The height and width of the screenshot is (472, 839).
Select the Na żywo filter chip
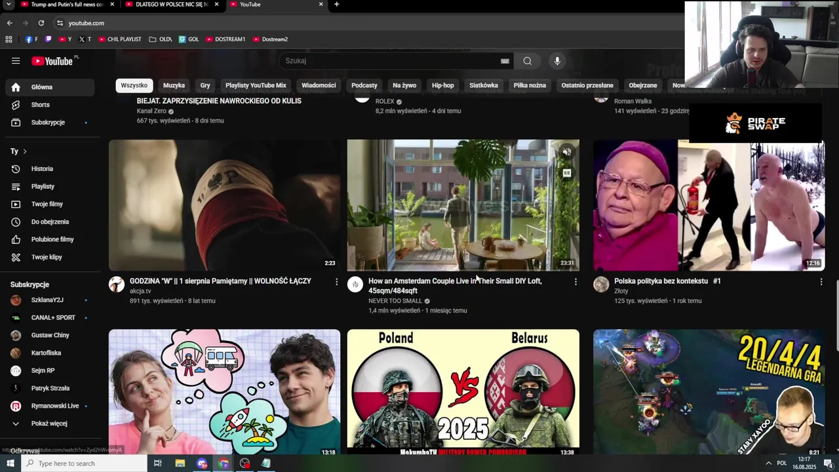coord(404,85)
